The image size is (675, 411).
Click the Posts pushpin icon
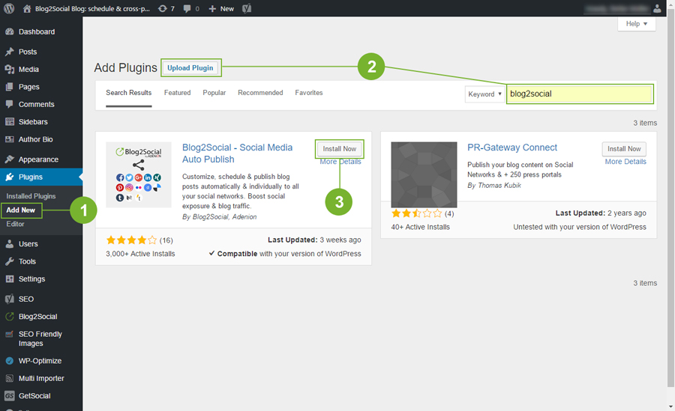click(10, 52)
